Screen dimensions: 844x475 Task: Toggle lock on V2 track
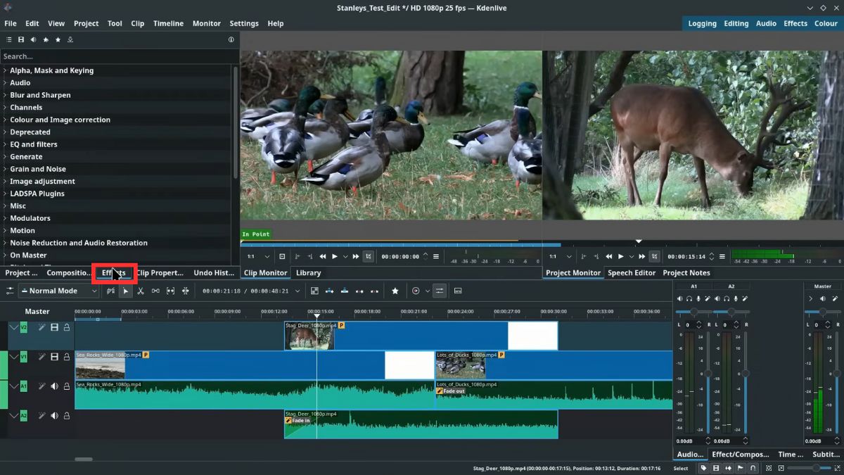(67, 327)
